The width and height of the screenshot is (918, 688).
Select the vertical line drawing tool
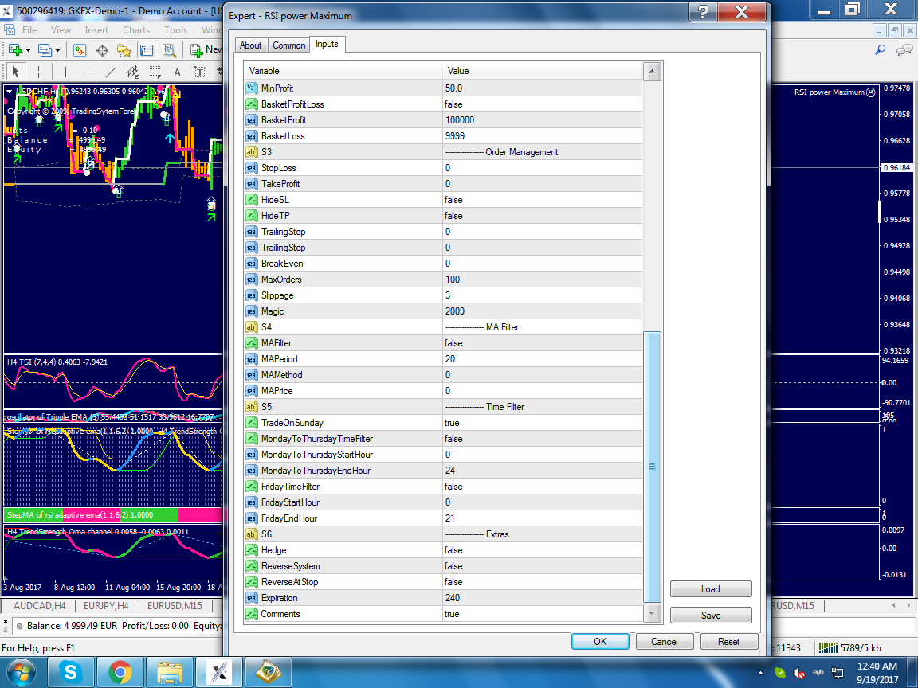point(65,72)
